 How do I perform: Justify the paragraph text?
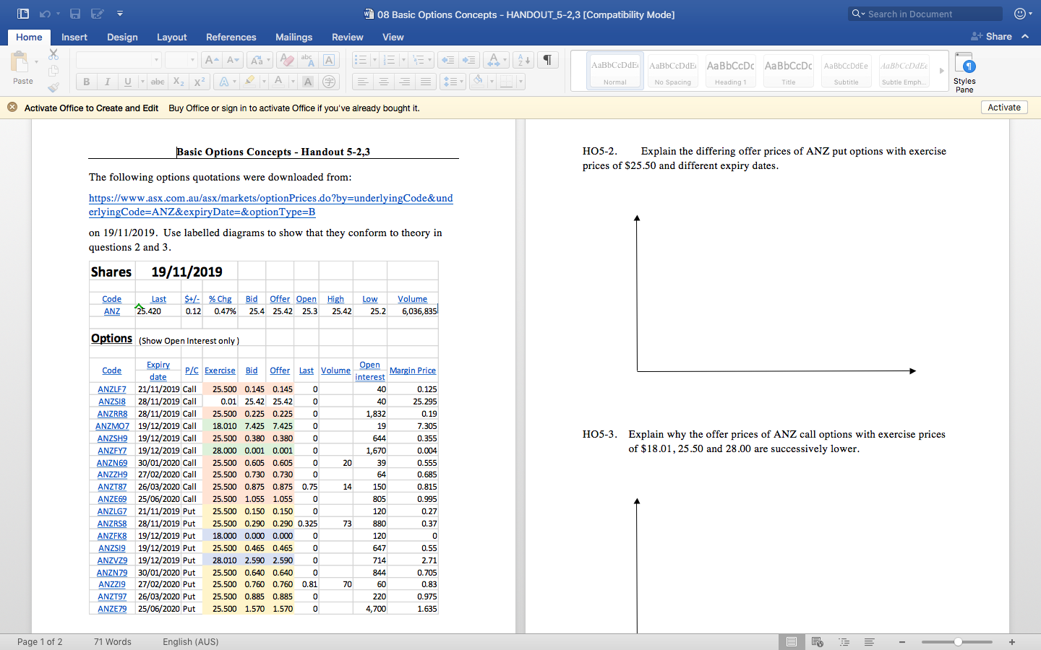pyautogui.click(x=426, y=82)
